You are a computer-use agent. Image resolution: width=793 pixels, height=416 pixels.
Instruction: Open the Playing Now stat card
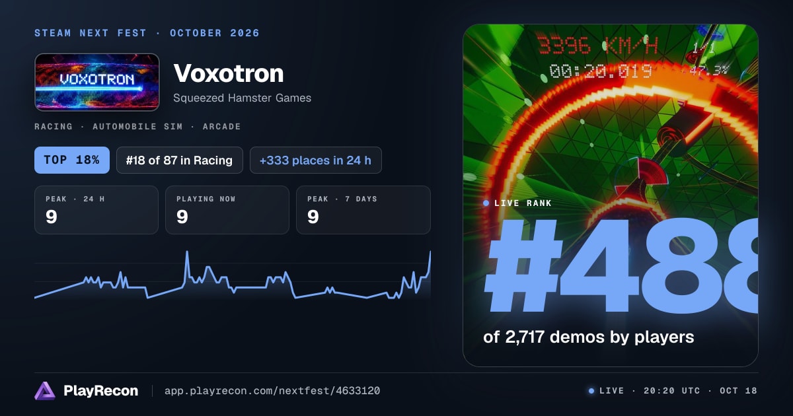pos(227,210)
